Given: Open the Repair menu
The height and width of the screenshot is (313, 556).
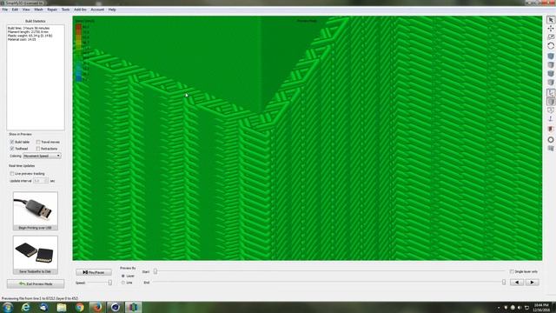Looking at the screenshot, I should tap(52, 10).
